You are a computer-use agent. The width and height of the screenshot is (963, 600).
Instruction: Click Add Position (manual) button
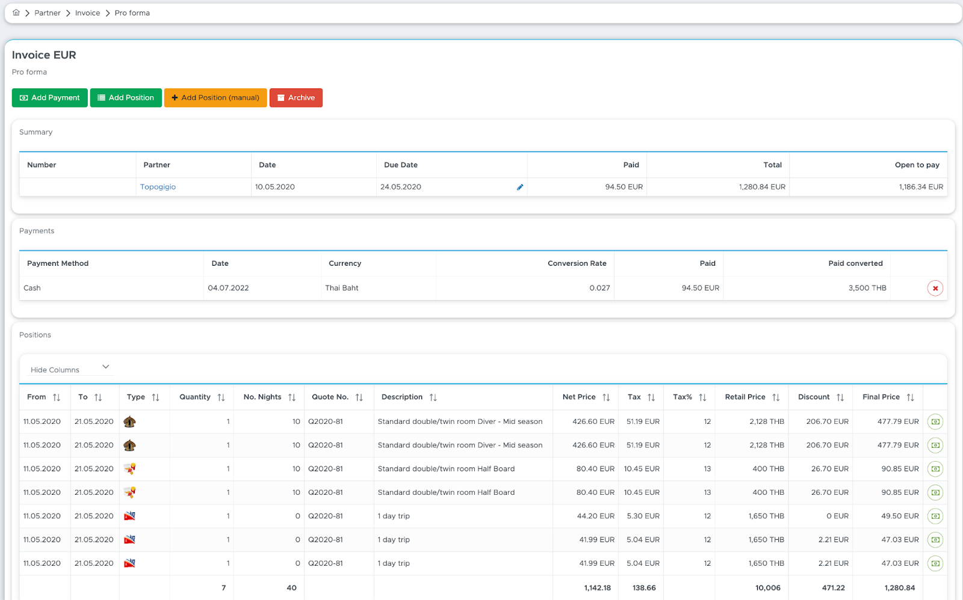pos(215,97)
